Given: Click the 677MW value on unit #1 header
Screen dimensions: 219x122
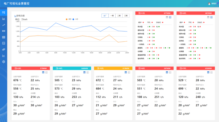Looking at the screenshot, I should click(167, 13).
